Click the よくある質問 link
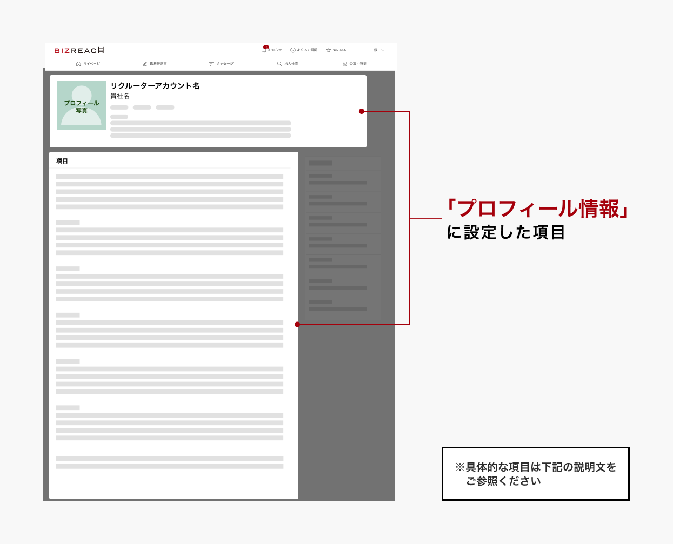673x544 pixels. (307, 50)
